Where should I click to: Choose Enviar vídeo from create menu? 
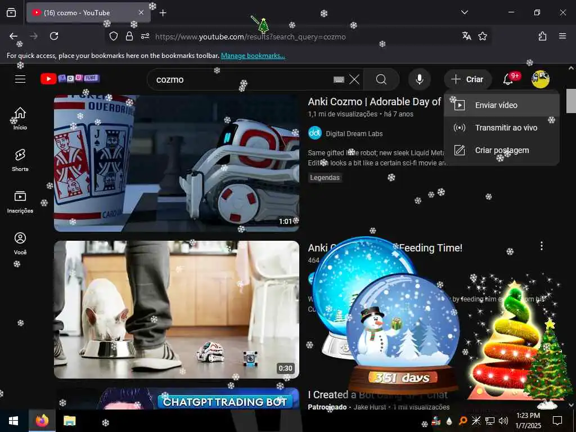click(x=501, y=105)
